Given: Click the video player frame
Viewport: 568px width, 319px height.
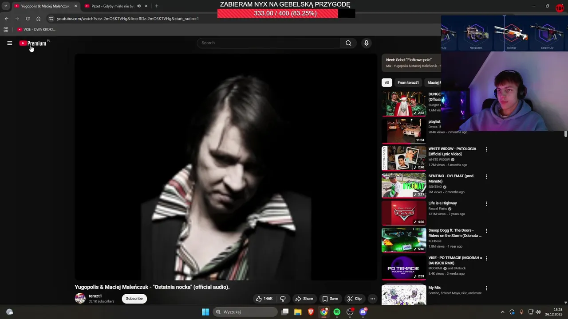Looking at the screenshot, I should [x=226, y=167].
